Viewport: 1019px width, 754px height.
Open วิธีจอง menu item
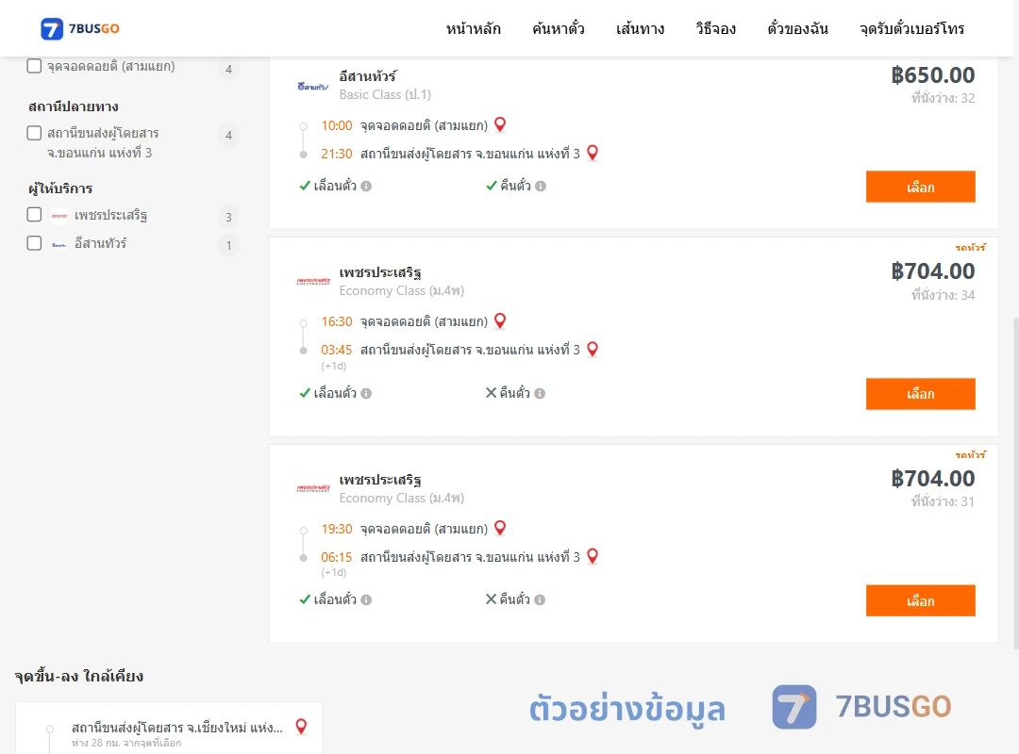click(715, 28)
